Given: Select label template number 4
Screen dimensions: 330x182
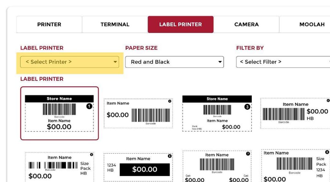Looking at the screenshot, I should [295, 113].
